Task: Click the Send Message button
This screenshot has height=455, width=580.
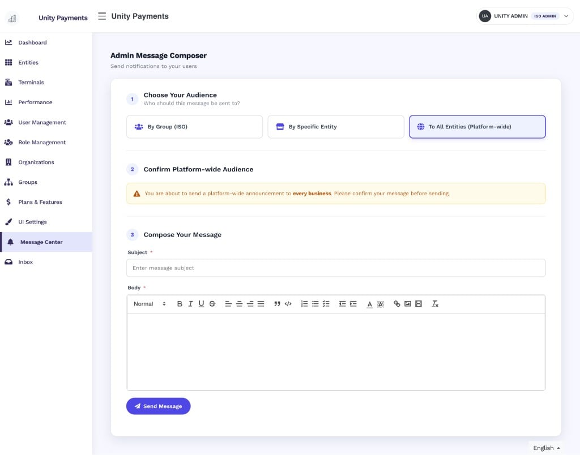Action: coord(159,406)
